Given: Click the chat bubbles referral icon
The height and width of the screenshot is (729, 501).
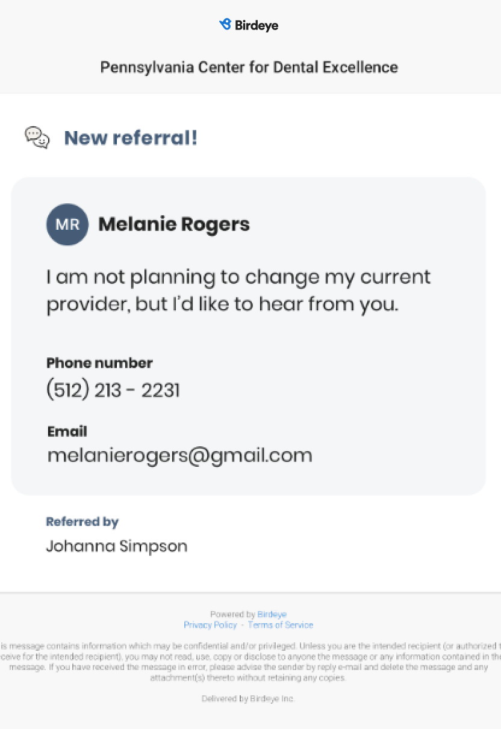Looking at the screenshot, I should pyautogui.click(x=37, y=137).
